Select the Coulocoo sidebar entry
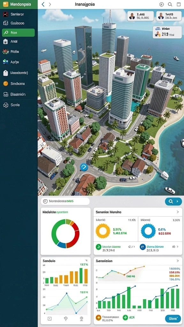This screenshot has width=184, height=327. tap(17, 23)
